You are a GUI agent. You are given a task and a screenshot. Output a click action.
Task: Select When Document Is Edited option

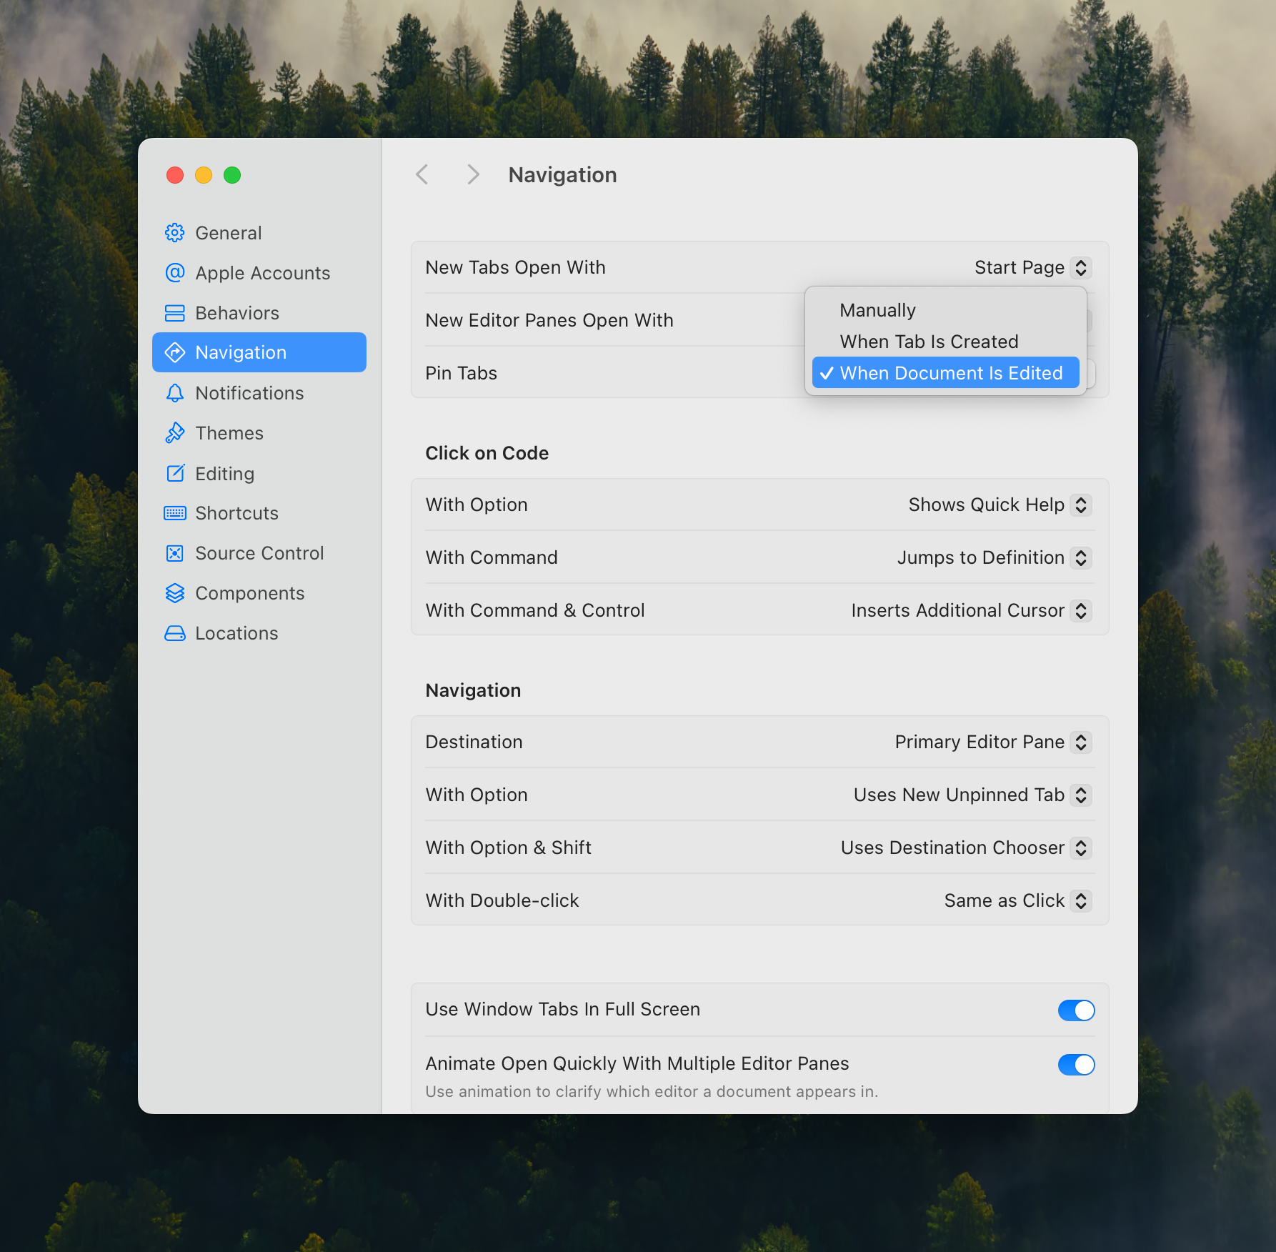click(x=945, y=373)
